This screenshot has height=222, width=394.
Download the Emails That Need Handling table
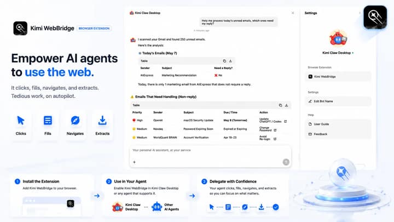pos(286,105)
